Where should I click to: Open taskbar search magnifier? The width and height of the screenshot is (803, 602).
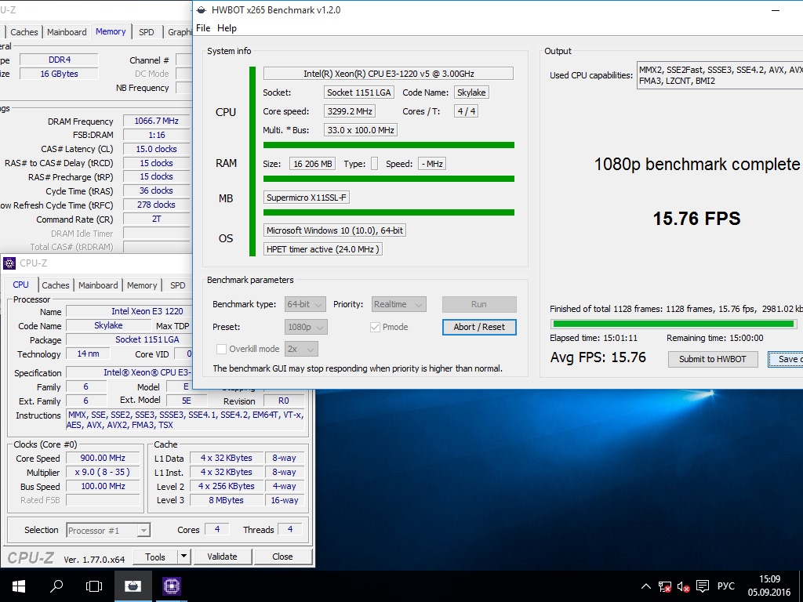pos(56,586)
